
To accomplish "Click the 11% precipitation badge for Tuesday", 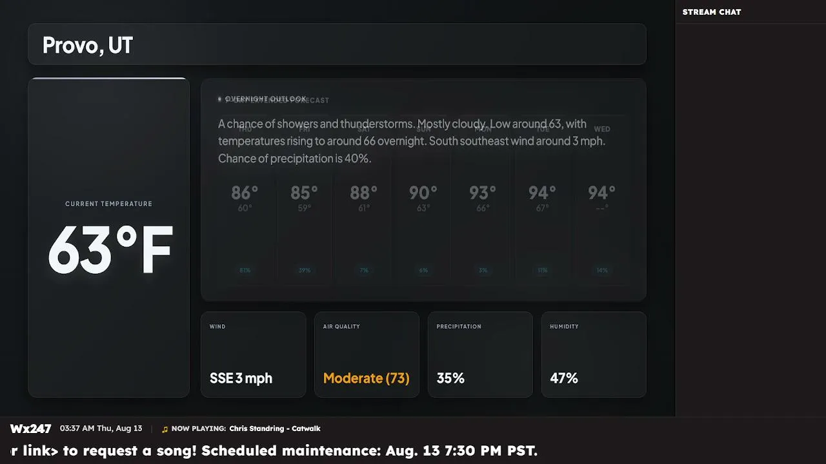I will 543,270.
